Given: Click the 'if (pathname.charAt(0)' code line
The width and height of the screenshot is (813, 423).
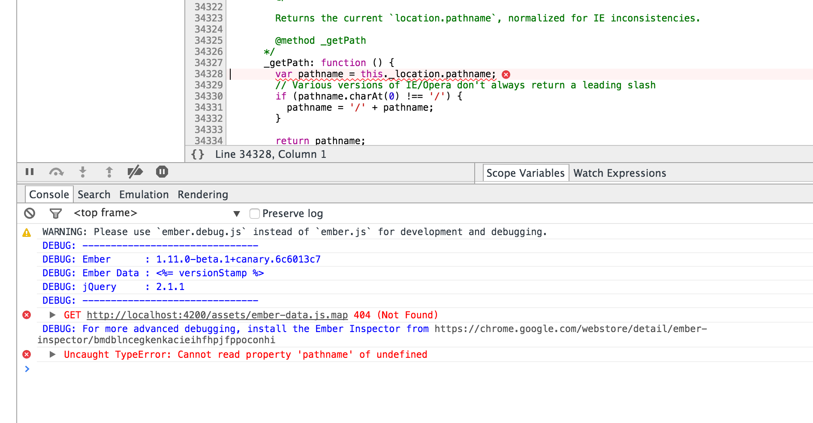Looking at the screenshot, I should pyautogui.click(x=369, y=96).
